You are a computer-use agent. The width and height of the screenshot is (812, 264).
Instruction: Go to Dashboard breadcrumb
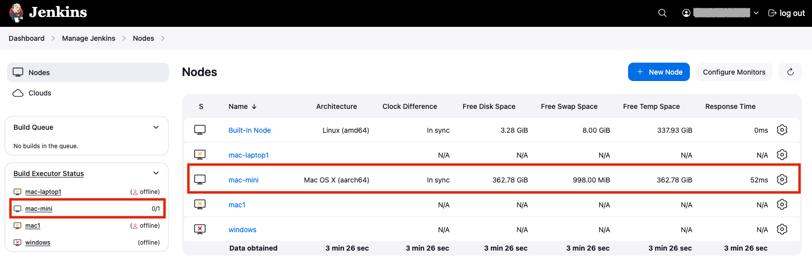click(26, 38)
